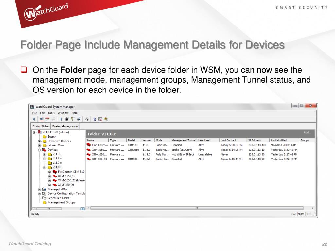Sort by the Version column header
Screen dimensions: 335x251
(148, 140)
